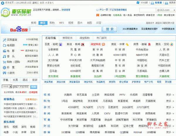The image size is (176, 136).
Task: Click the 实用查询 wrench icon
Action: tap(4, 40)
